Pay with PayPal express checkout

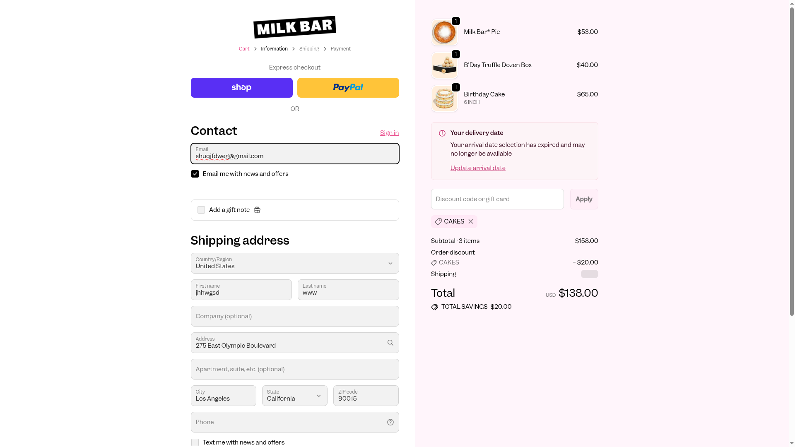[x=348, y=88]
